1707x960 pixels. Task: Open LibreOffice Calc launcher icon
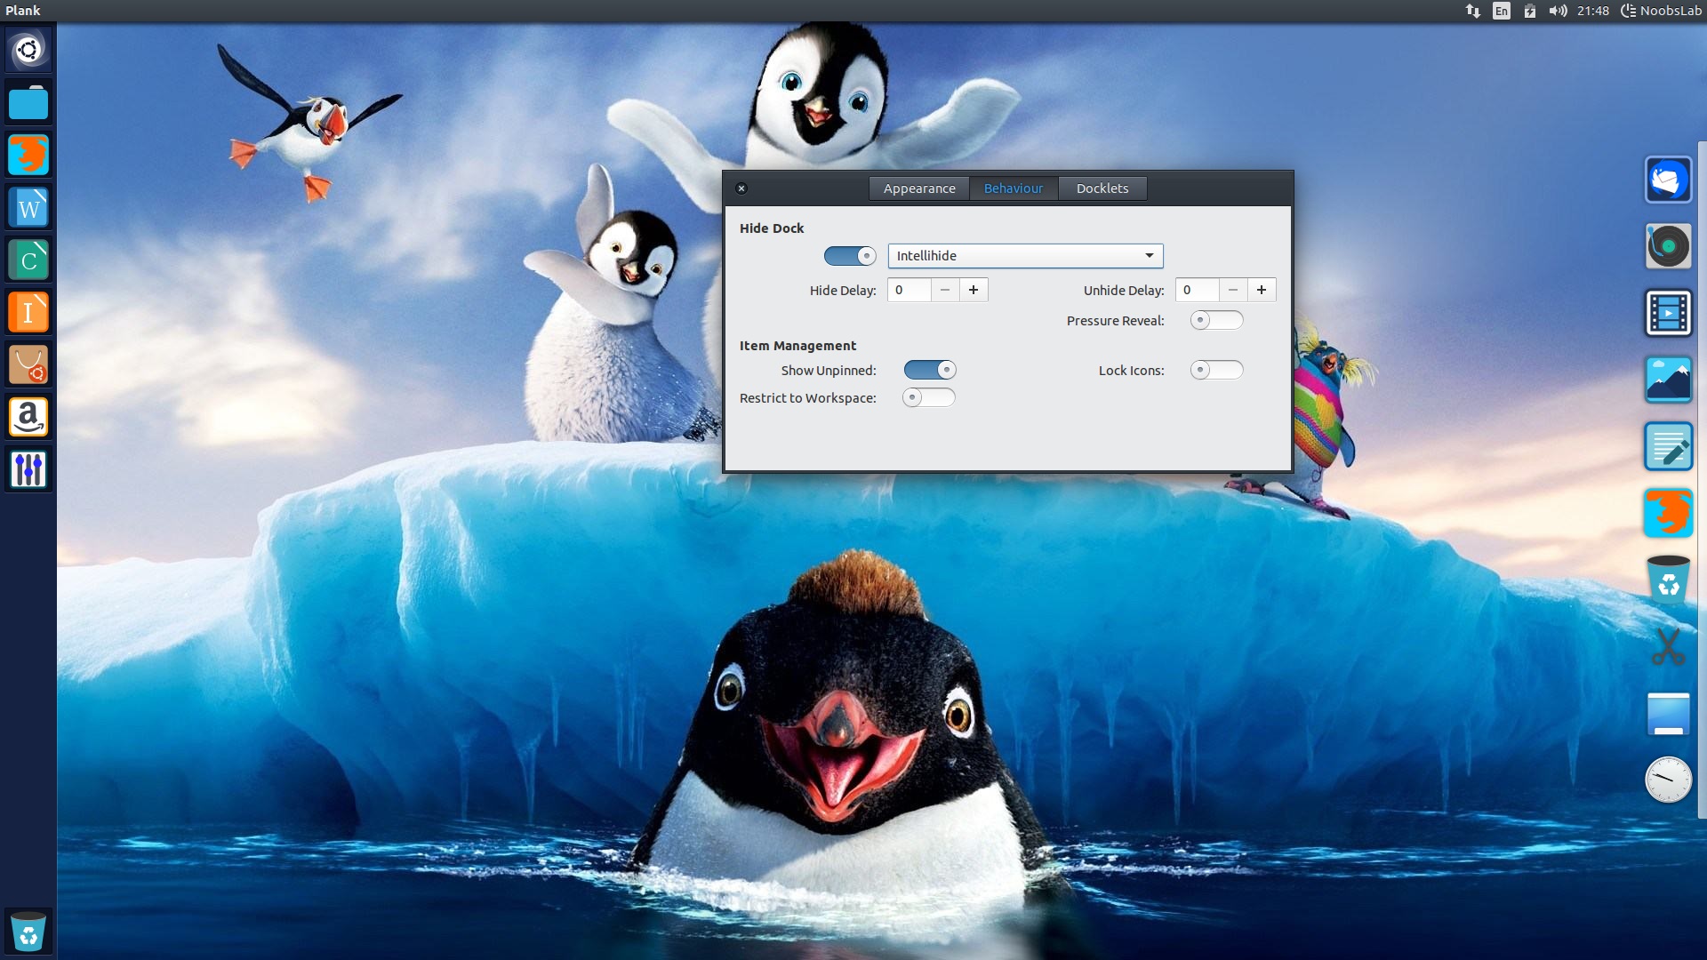(x=28, y=260)
